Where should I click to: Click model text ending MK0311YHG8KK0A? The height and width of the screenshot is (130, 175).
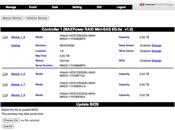tap(78, 95)
